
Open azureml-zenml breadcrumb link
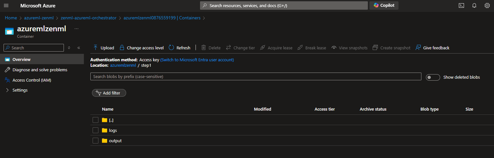pos(39,18)
